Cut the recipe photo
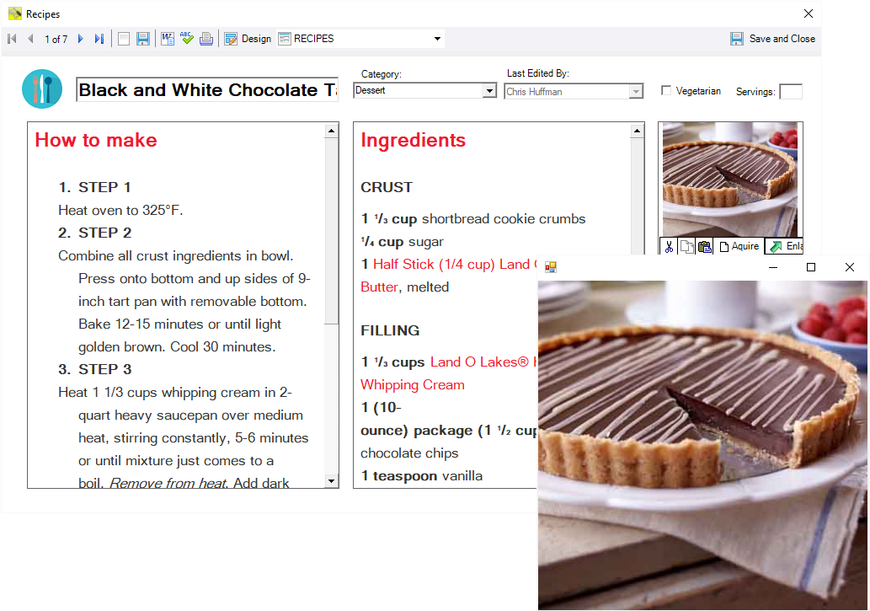The width and height of the screenshot is (870, 611). [x=669, y=246]
